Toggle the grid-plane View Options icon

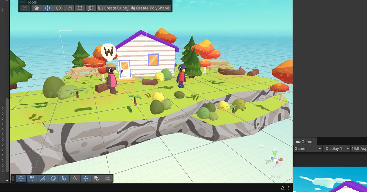click(64, 178)
